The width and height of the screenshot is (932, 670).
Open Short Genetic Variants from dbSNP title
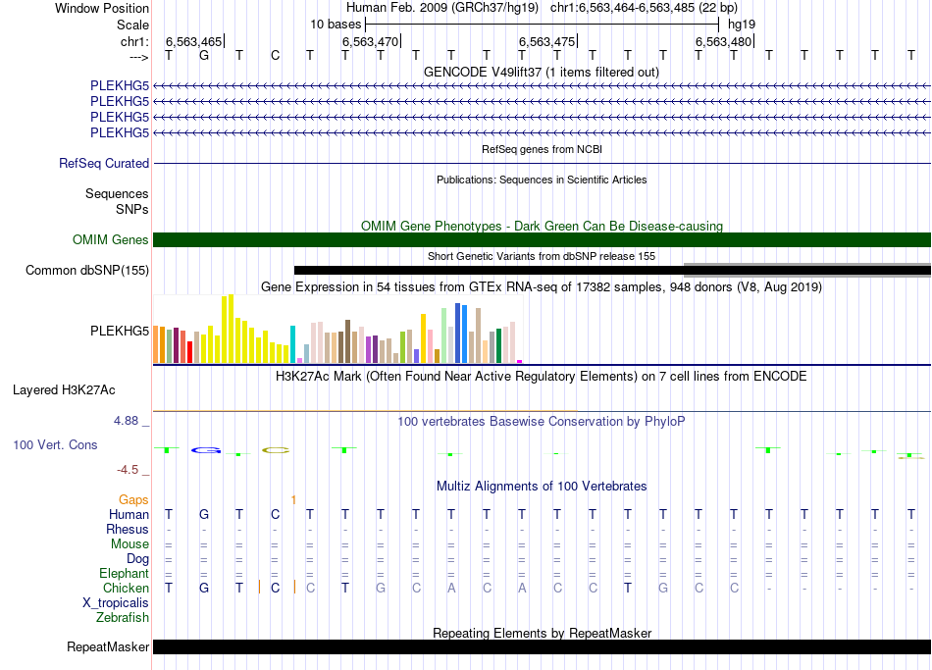(x=542, y=256)
